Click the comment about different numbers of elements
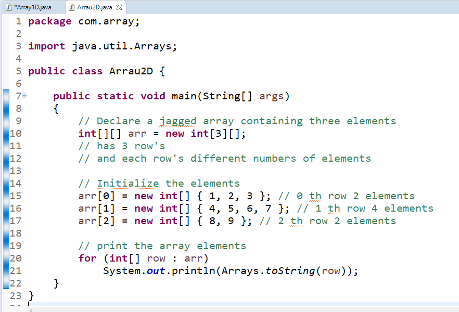 pyautogui.click(x=224, y=159)
